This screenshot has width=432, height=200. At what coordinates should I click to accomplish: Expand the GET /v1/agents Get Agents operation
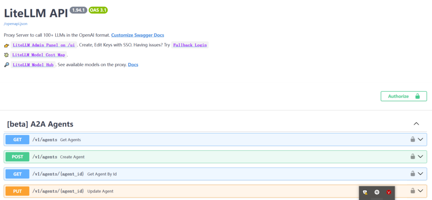click(216, 139)
